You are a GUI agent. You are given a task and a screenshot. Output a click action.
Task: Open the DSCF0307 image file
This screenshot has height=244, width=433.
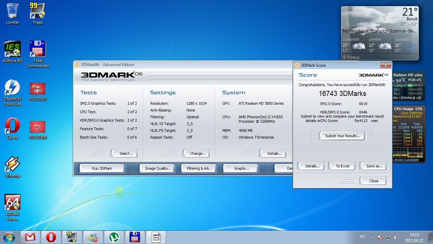coord(38,91)
